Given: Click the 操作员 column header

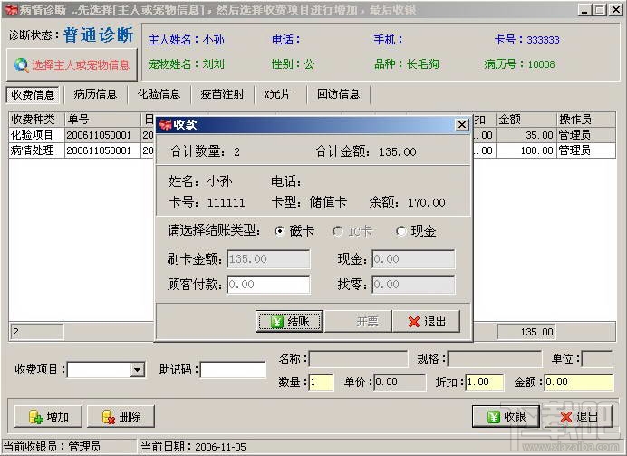Looking at the screenshot, I should click(586, 119).
